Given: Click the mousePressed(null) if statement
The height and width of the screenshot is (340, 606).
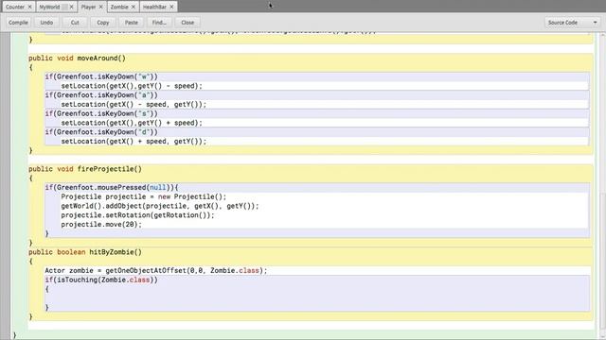Looking at the screenshot, I should coord(112,188).
